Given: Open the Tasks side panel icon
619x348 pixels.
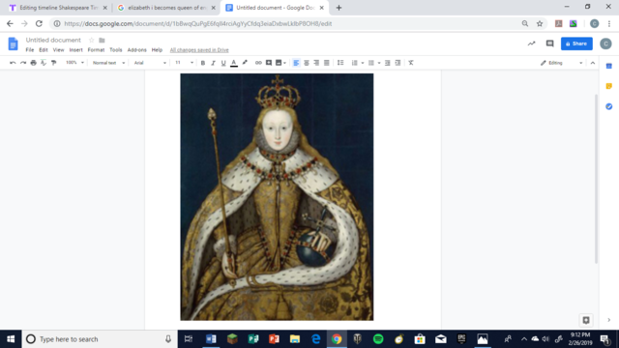Looking at the screenshot, I should pos(609,106).
